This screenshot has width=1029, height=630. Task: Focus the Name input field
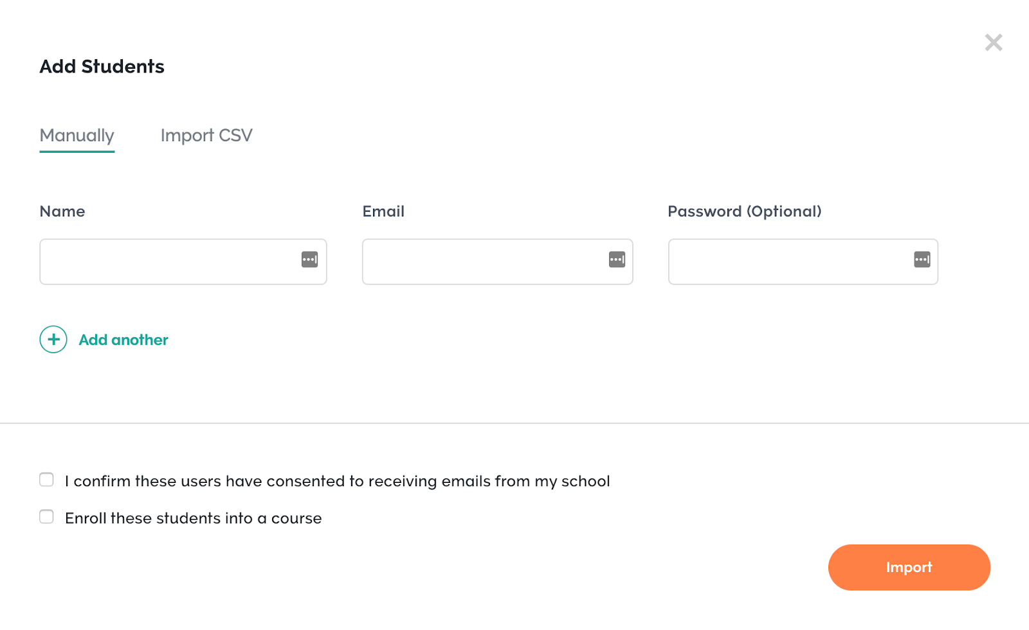click(183, 261)
